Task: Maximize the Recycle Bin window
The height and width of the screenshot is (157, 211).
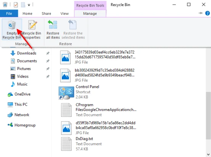Action: pos(189,5)
